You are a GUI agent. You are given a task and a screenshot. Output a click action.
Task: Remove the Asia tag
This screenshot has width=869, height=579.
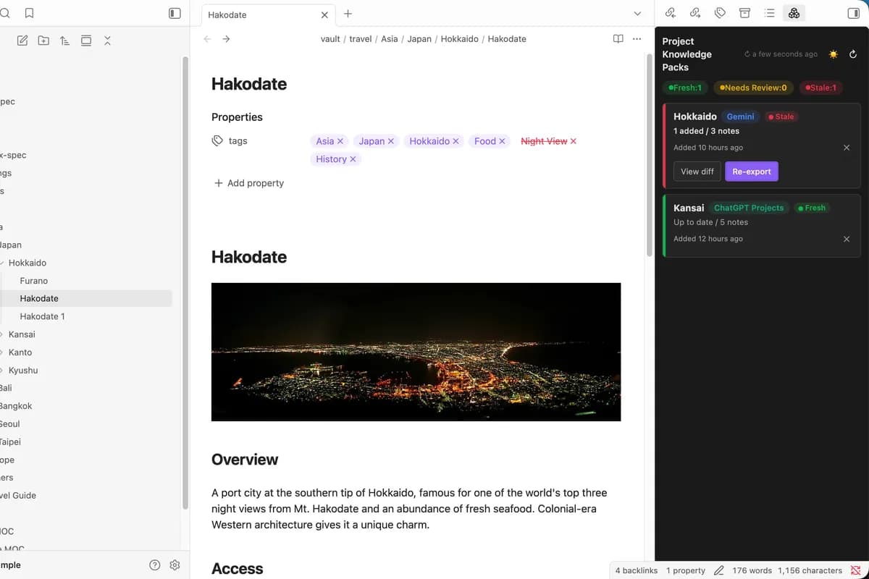pyautogui.click(x=340, y=141)
